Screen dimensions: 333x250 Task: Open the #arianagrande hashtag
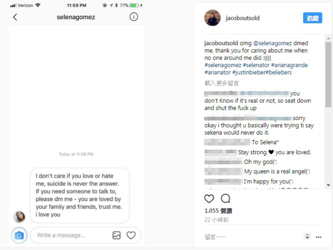pos(289,65)
